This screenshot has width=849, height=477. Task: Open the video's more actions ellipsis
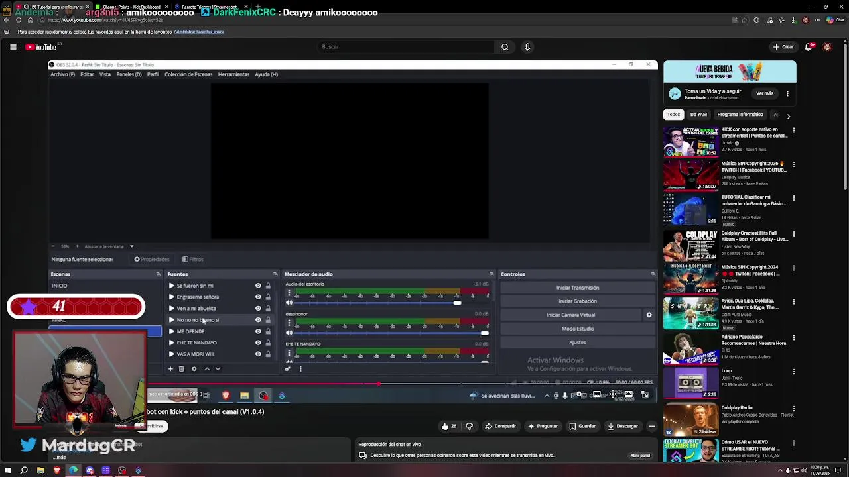[x=652, y=426]
